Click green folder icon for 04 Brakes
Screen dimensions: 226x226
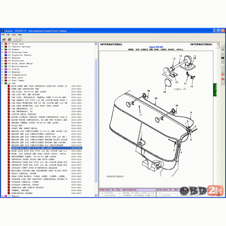click(6, 49)
